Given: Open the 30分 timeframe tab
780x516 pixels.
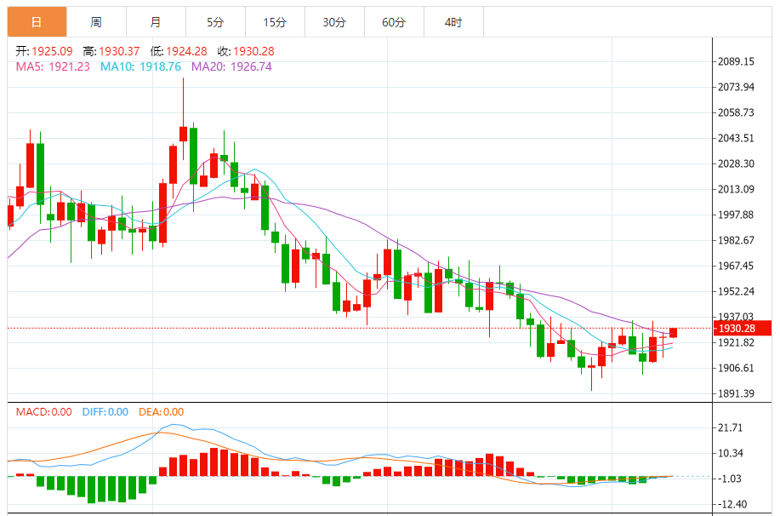Looking at the screenshot, I should click(x=334, y=22).
